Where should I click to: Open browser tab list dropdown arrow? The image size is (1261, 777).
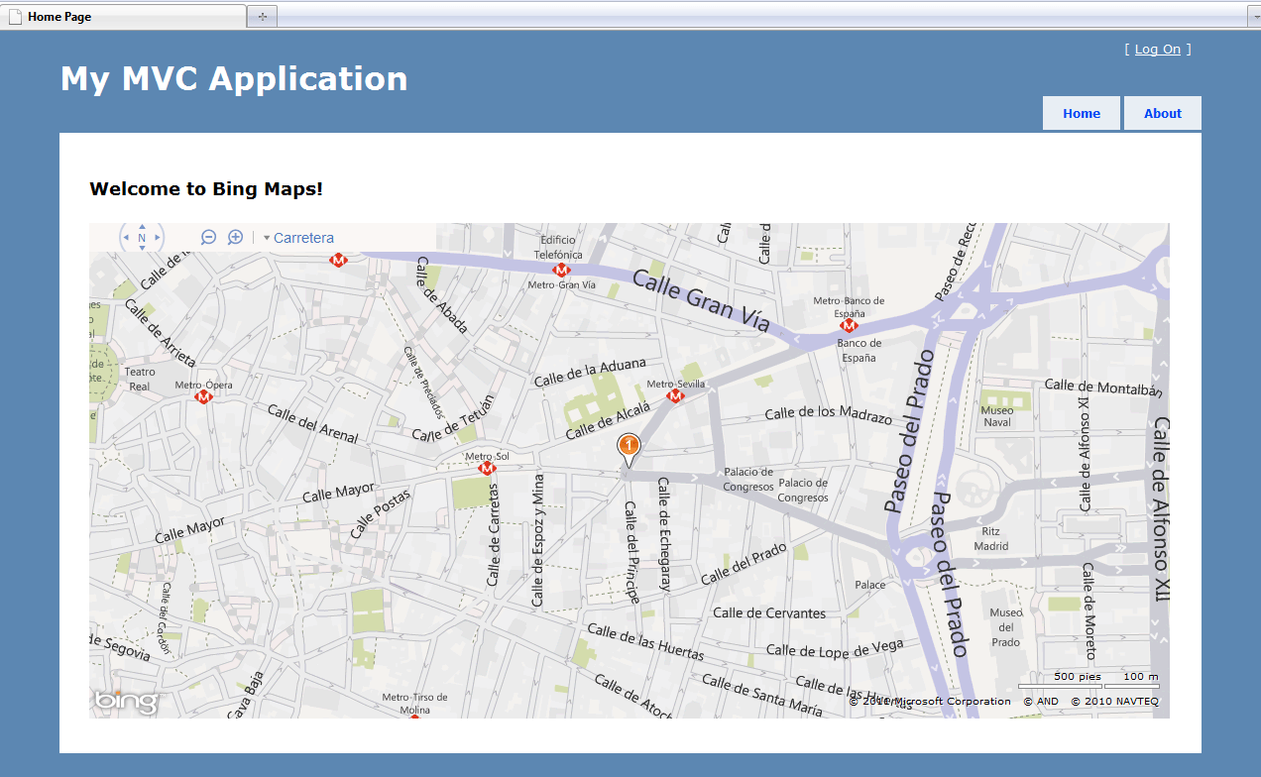(1254, 17)
